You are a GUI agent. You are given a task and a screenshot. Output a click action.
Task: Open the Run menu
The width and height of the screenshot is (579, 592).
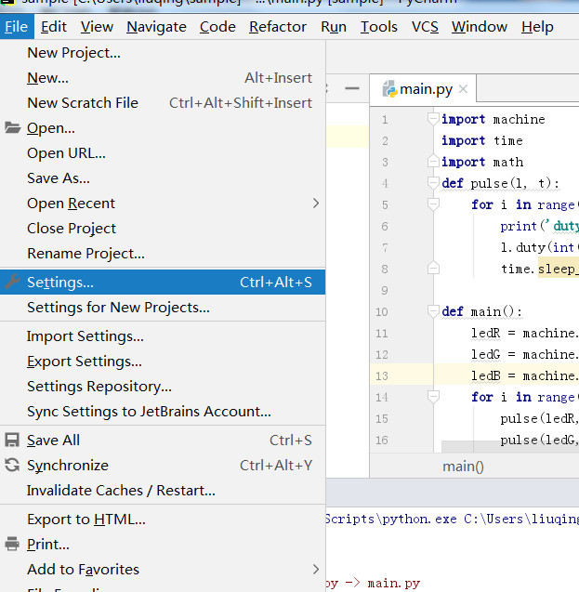334,27
